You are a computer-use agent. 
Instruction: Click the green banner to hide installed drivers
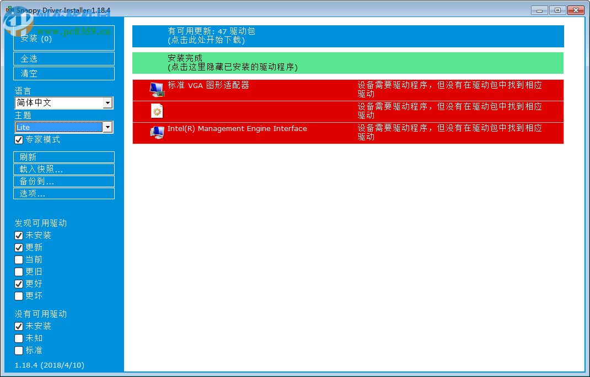347,63
